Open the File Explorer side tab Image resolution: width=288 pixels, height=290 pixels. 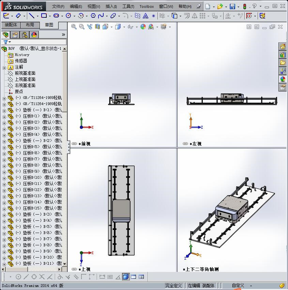point(283,63)
